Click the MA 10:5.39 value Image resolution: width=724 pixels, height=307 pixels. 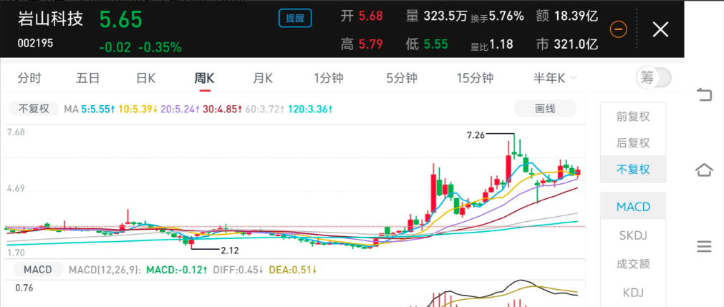point(138,109)
